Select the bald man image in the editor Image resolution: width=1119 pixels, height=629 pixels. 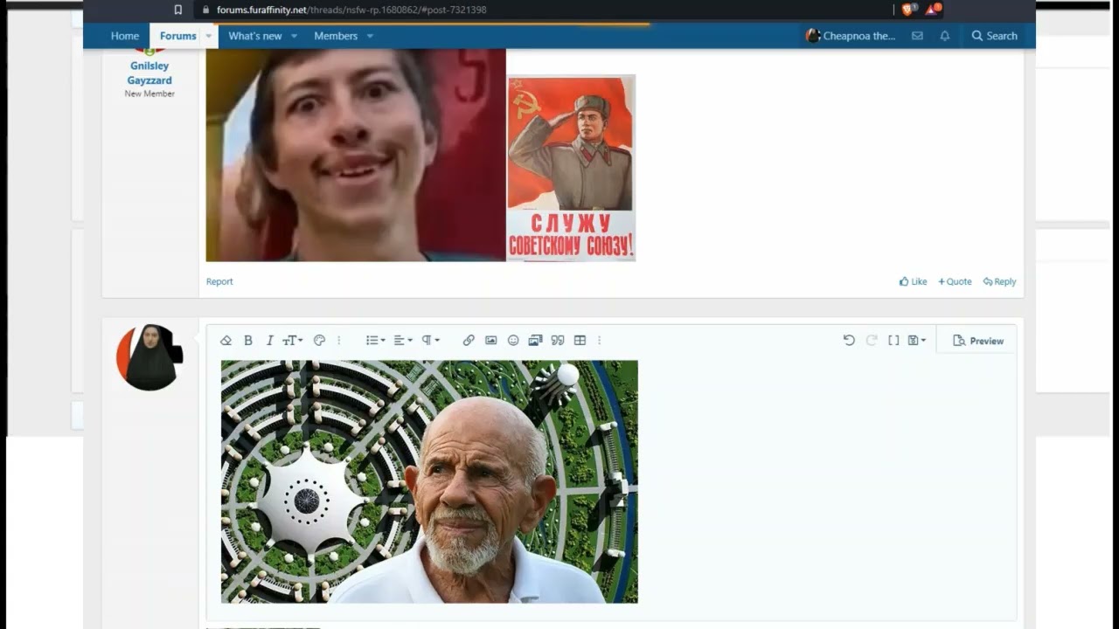pyautogui.click(x=429, y=481)
